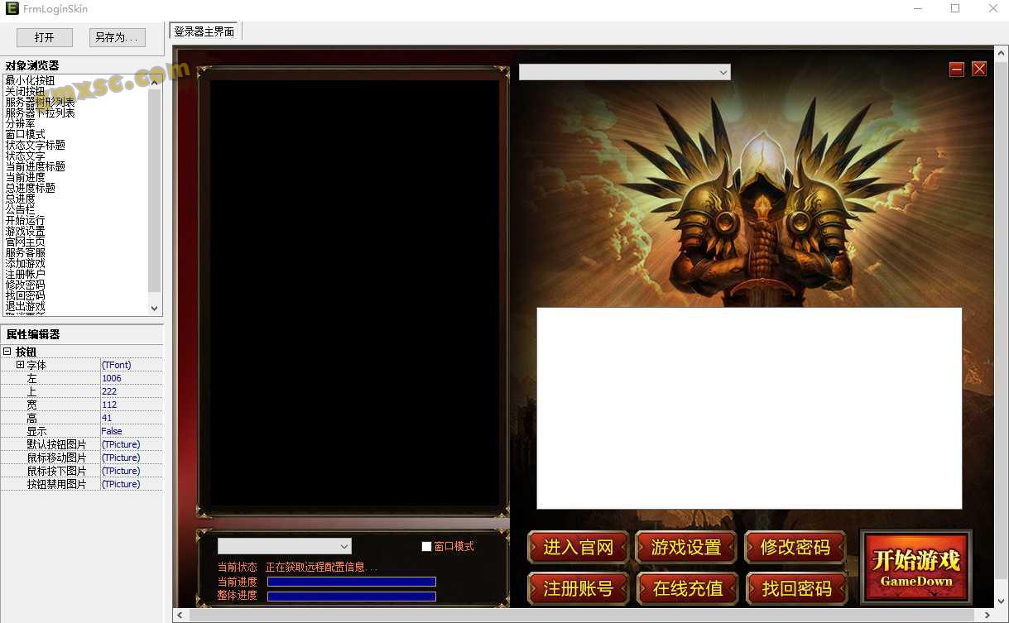
Task: Select 最小化按钮 in the object browser
Action: (x=30, y=80)
